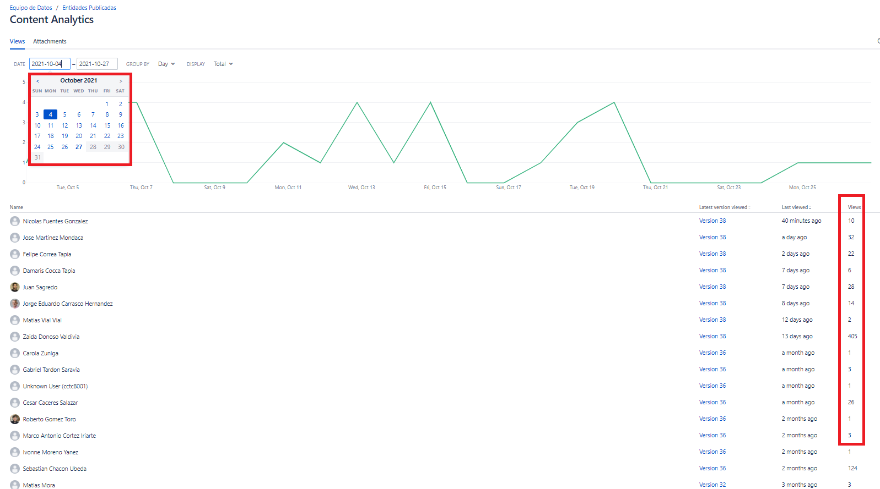Go to previous month in calendar
The width and height of the screenshot is (880, 489).
click(x=37, y=81)
